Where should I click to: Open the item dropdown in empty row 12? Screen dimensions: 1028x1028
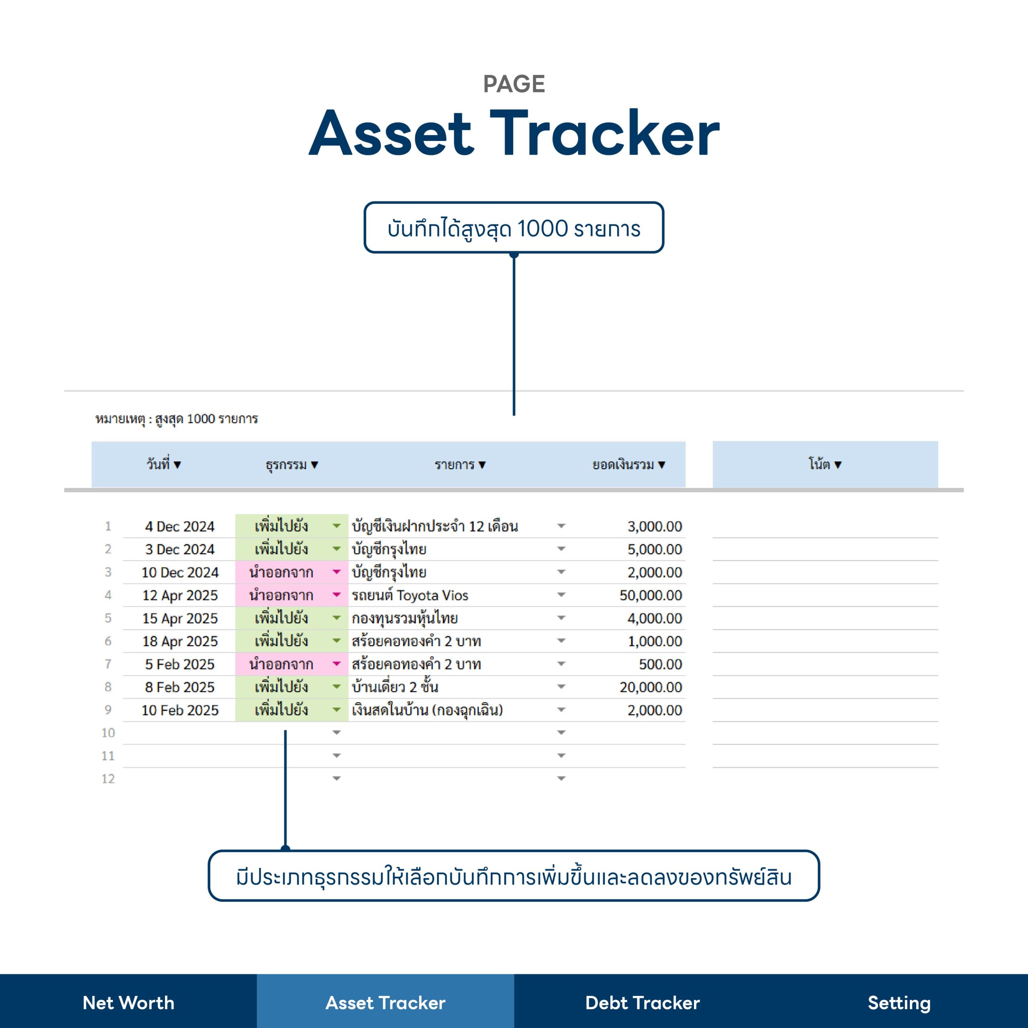pyautogui.click(x=561, y=779)
